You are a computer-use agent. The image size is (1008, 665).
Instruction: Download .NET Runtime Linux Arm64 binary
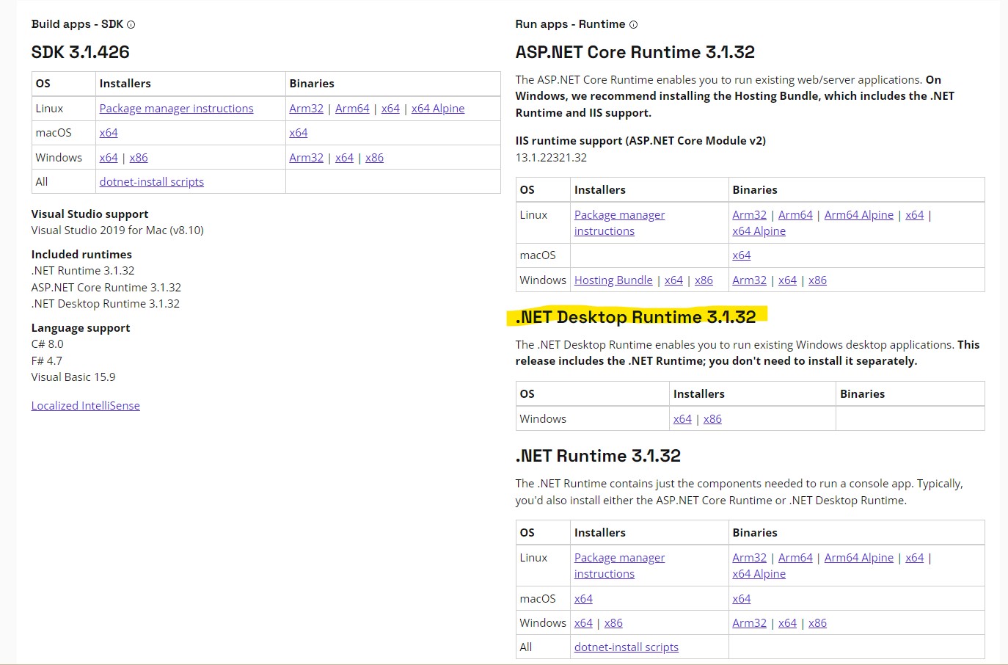click(795, 558)
